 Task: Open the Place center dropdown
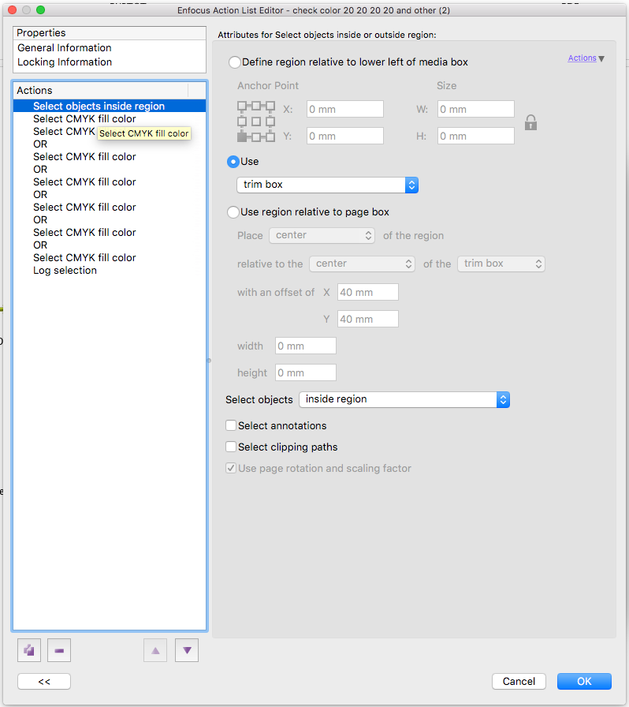click(x=322, y=235)
